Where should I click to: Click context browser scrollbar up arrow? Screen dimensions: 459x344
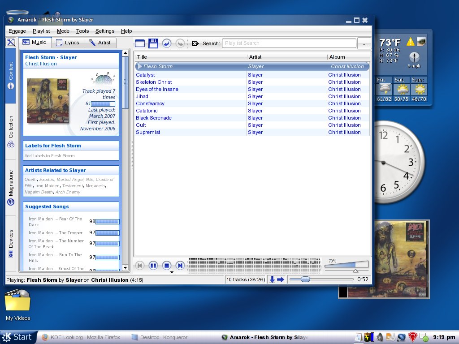point(126,53)
